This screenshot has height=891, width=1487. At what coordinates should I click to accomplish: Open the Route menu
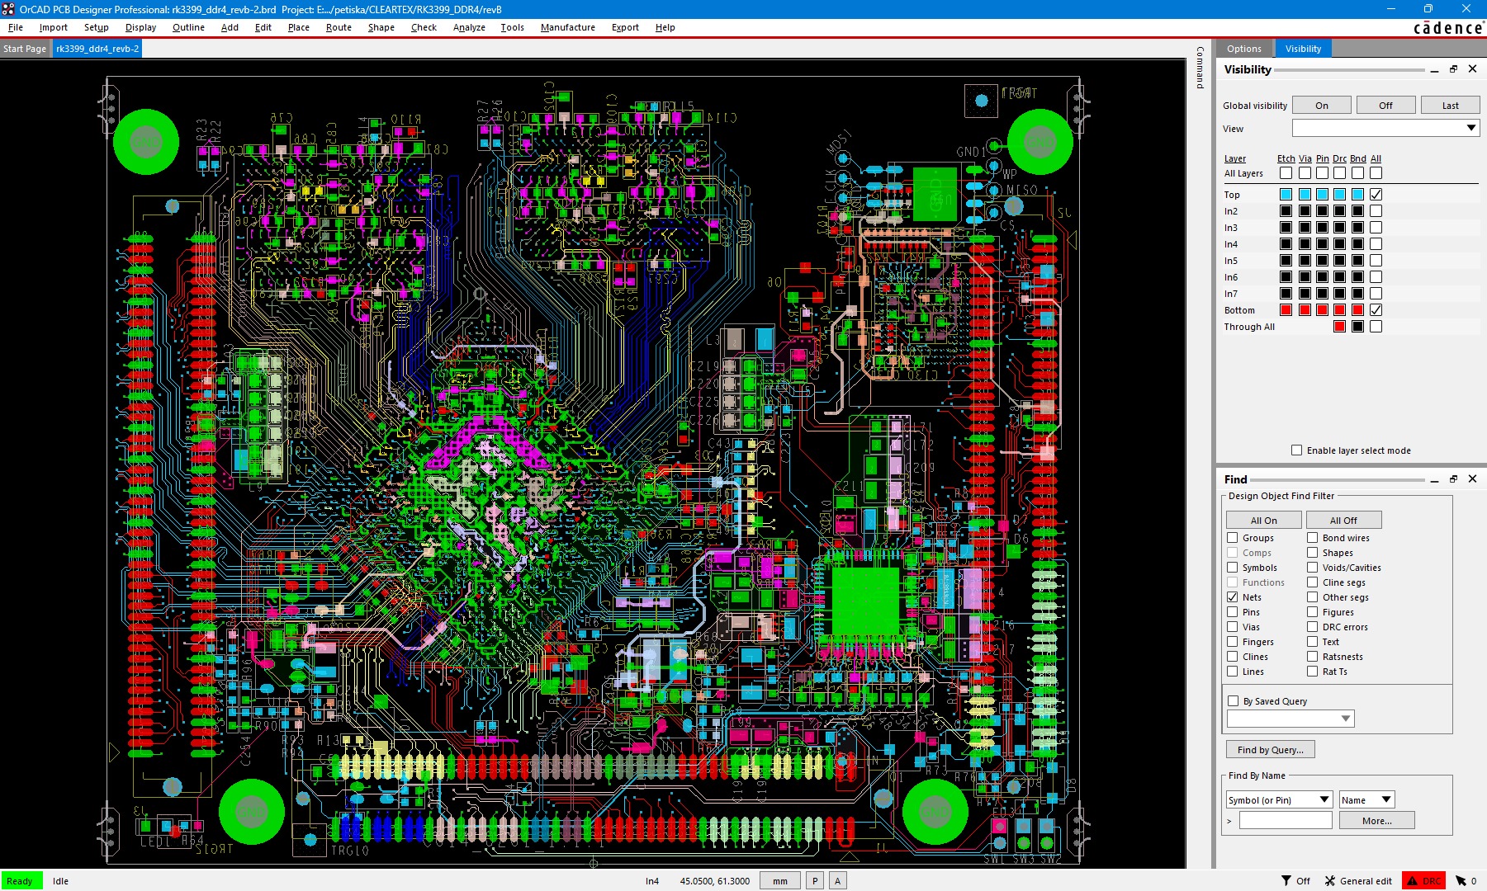coord(339,27)
